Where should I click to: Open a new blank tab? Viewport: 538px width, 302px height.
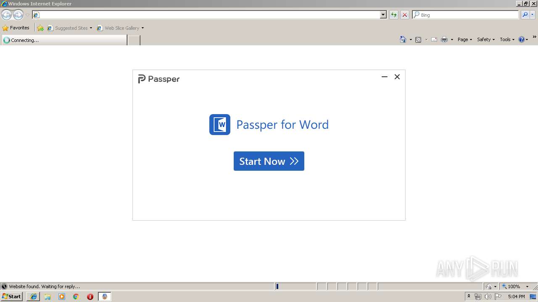[134, 40]
